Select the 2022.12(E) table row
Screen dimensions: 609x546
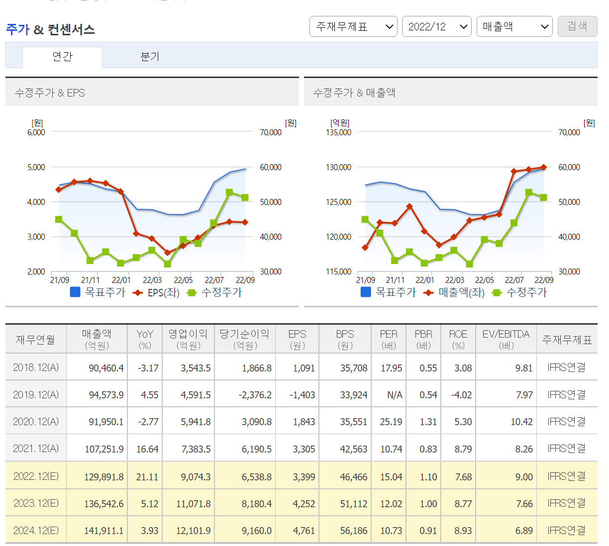click(302, 476)
